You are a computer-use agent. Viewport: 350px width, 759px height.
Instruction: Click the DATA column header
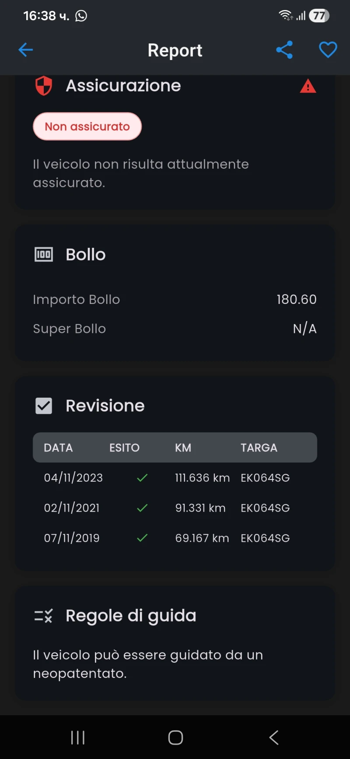(58, 448)
